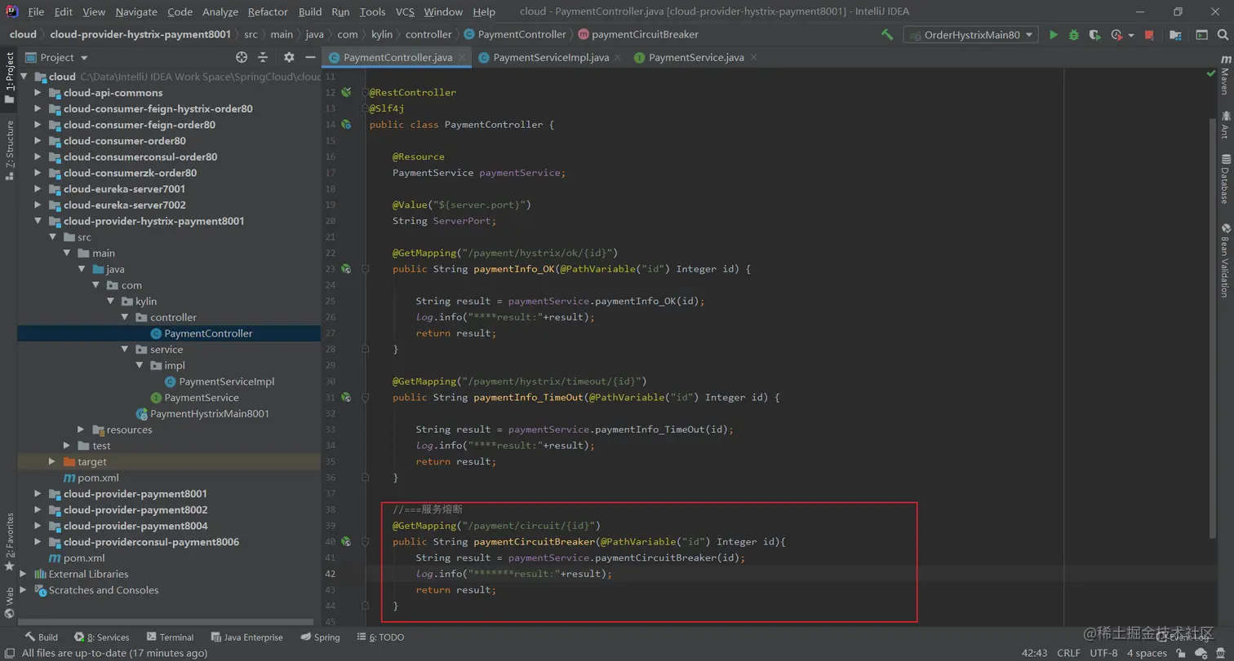Open dropdown arrow next to profiler icon
Image resolution: width=1234 pixels, height=661 pixels.
pos(1131,36)
